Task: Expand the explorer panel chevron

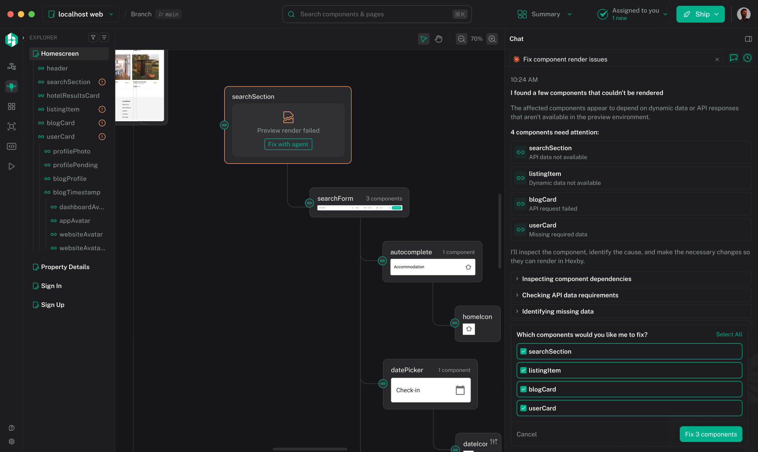Action: coord(24,37)
